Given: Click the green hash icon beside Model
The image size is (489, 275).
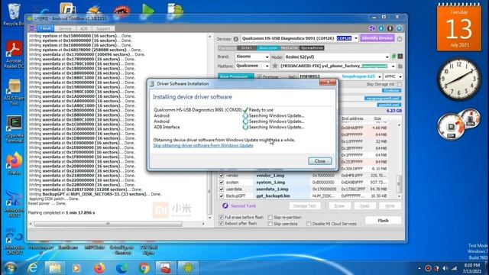Looking at the screenshot, I should point(393,57).
